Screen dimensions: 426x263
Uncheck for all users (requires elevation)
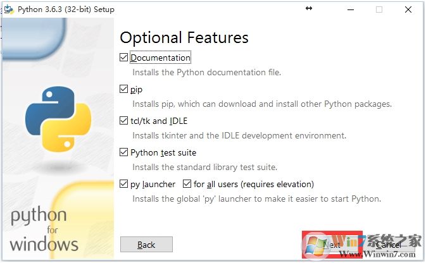tap(187, 184)
